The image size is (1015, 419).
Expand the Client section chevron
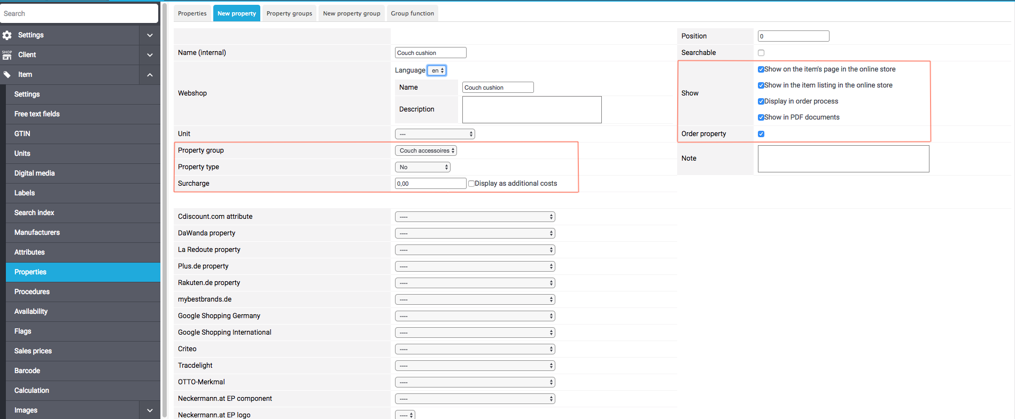click(150, 55)
